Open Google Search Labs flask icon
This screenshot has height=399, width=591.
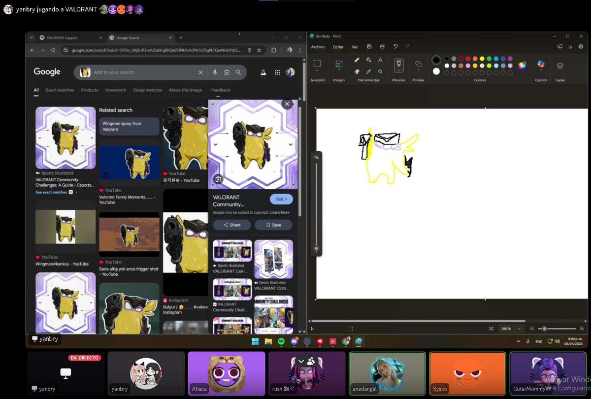click(263, 72)
